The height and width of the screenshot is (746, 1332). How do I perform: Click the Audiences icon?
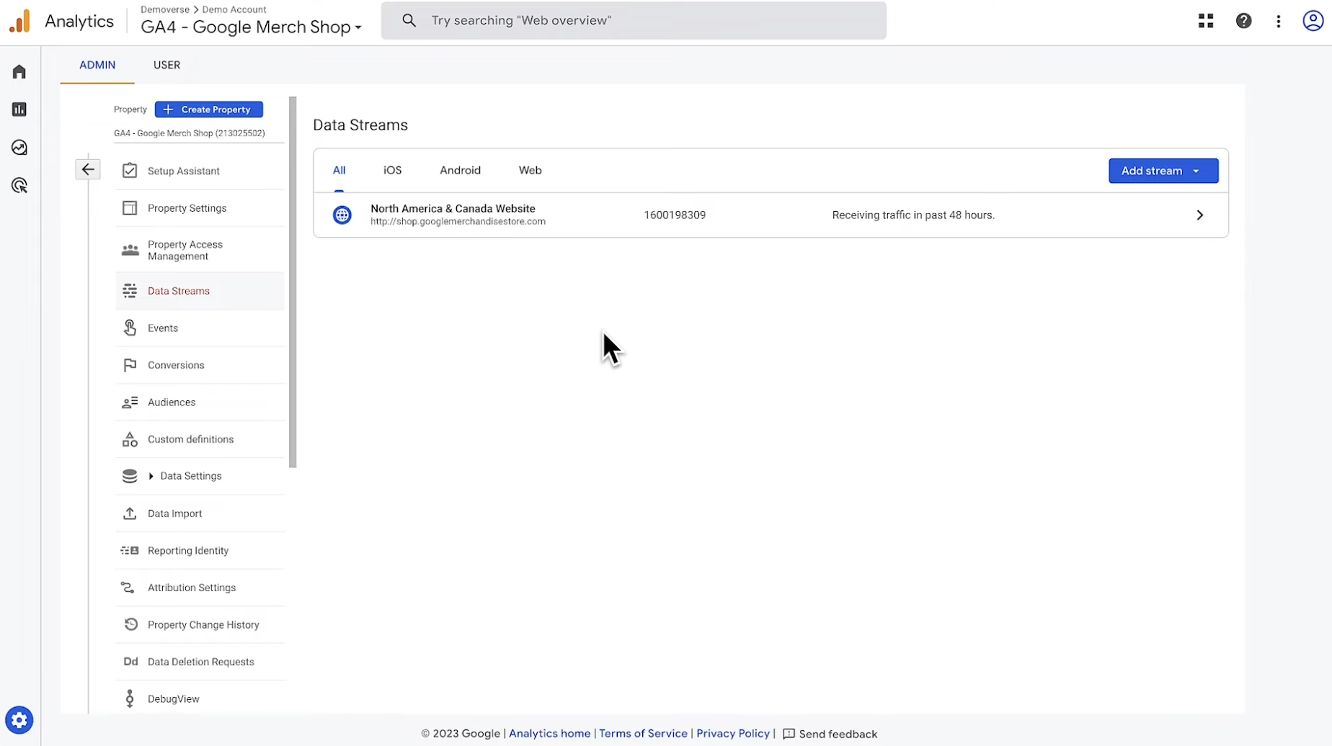[x=130, y=403]
